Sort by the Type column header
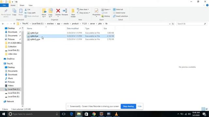This screenshot has width=209, height=117. pos(87,28)
